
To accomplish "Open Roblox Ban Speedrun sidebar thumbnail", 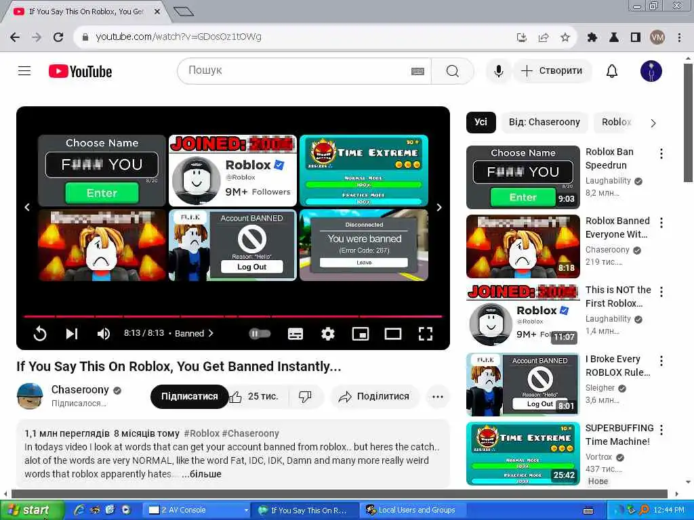I will tap(523, 177).
